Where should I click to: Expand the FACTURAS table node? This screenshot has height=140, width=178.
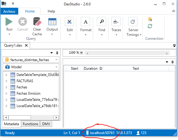pyautogui.click(x=7, y=81)
